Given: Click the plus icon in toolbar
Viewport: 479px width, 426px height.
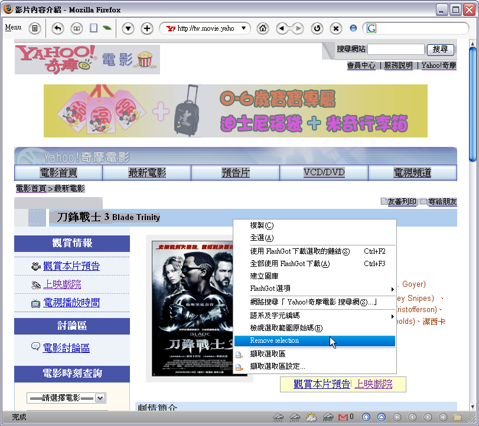Looking at the screenshot, I should [x=147, y=28].
